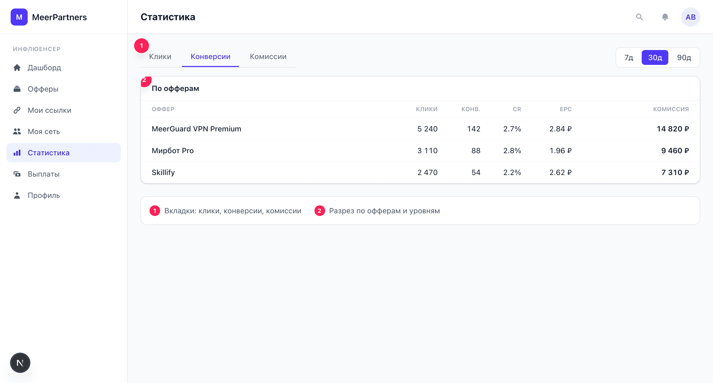The height and width of the screenshot is (383, 713).
Task: Click the Офферы briefcase icon
Action: click(x=17, y=89)
